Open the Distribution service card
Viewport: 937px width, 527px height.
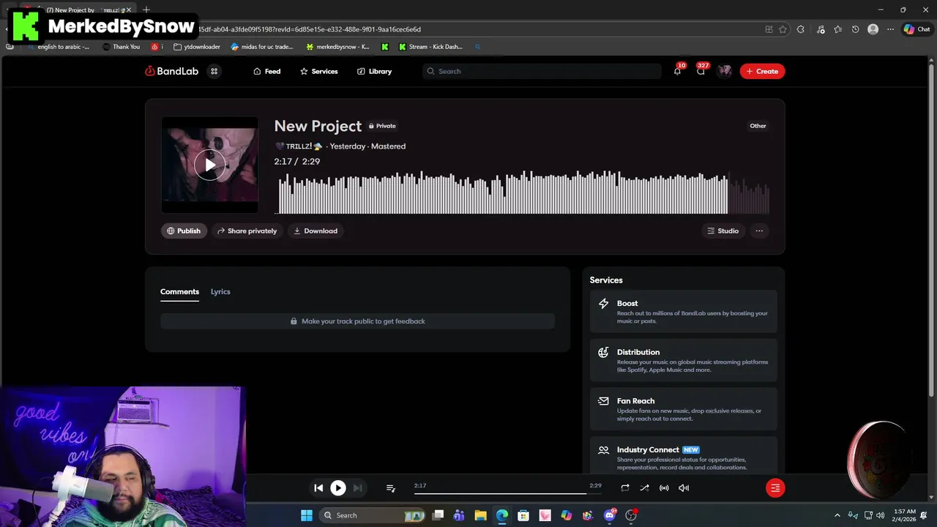[x=683, y=360]
